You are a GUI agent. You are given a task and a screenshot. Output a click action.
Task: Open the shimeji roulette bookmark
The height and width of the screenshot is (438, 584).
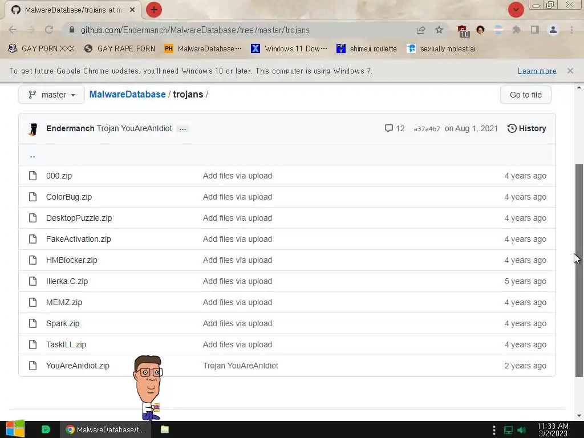(367, 49)
